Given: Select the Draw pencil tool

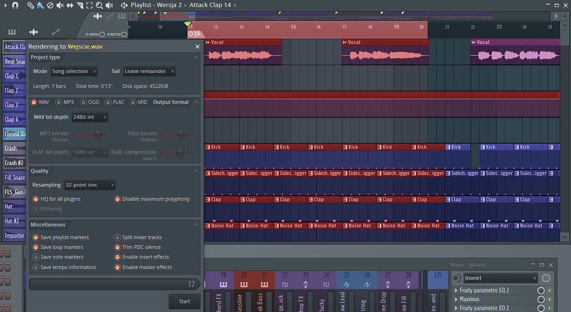Looking at the screenshot, I should click(31, 5).
